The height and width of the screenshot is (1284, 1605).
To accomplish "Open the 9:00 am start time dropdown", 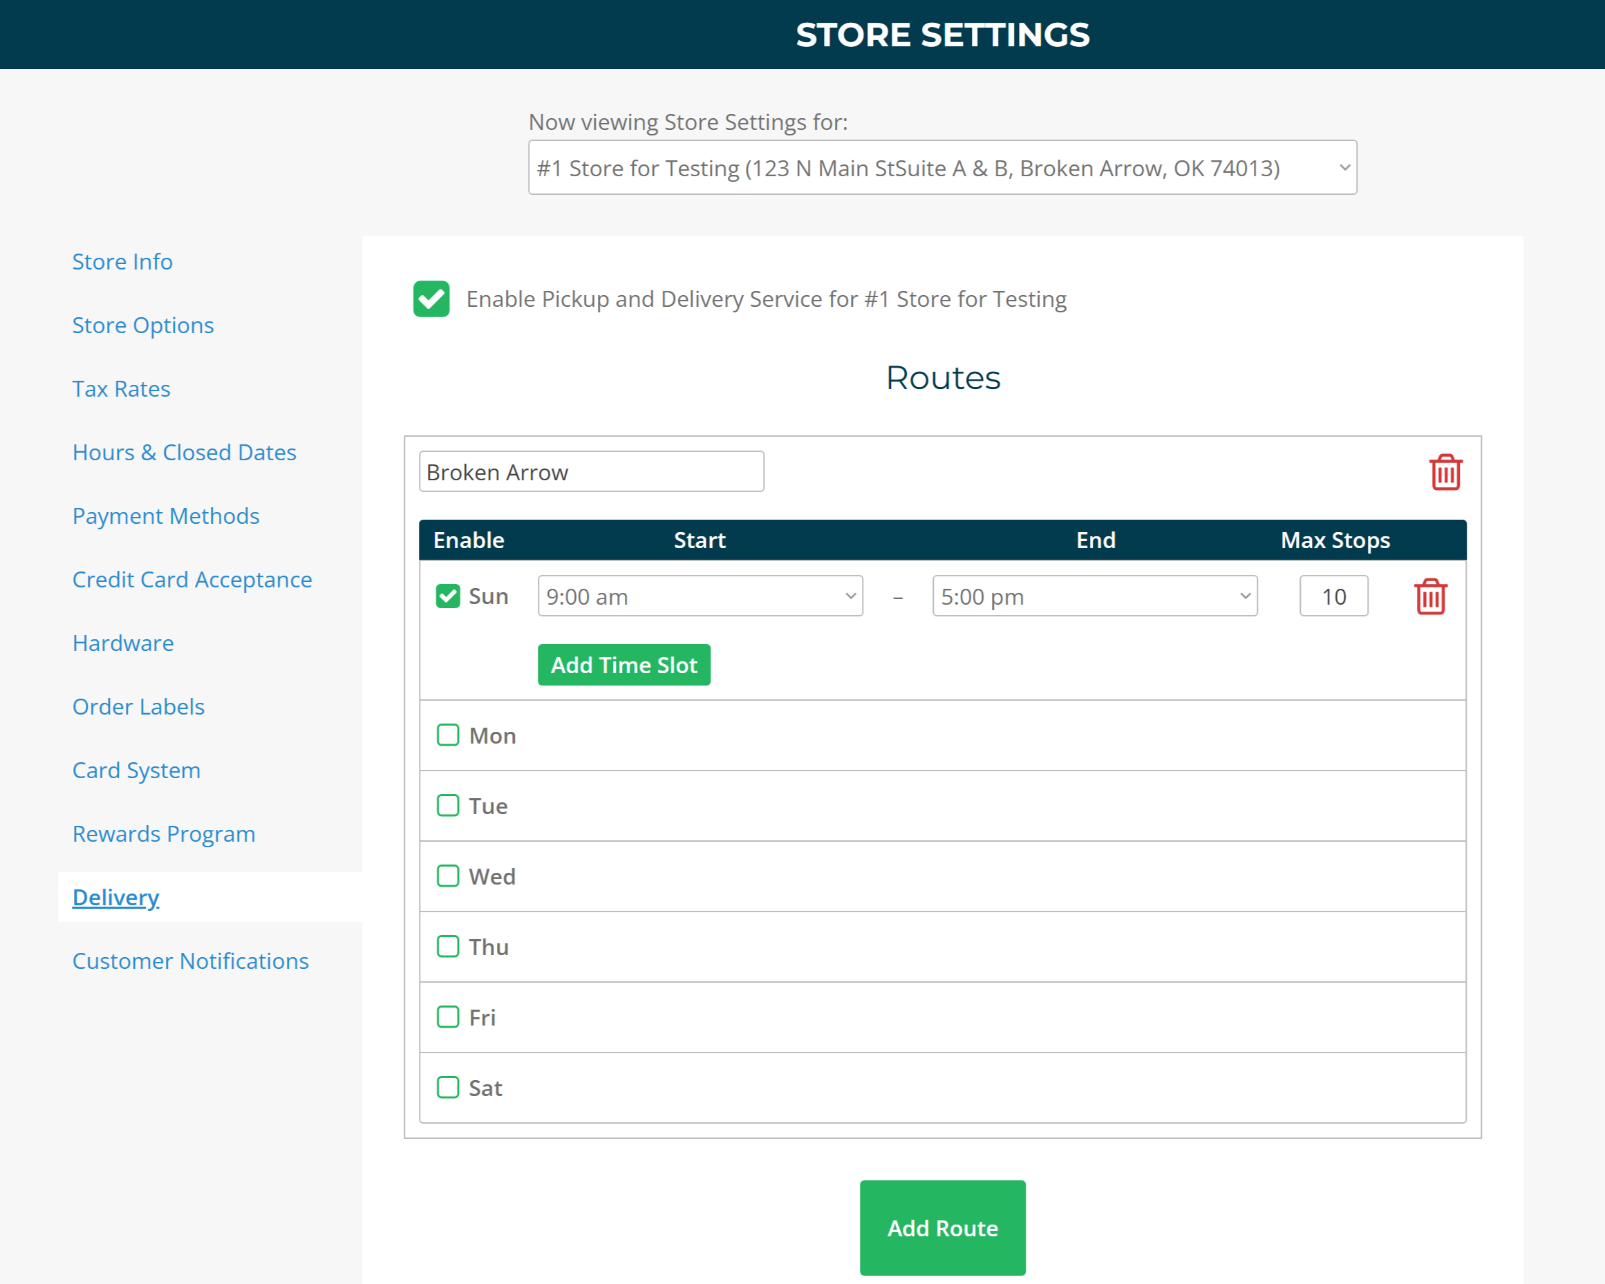I will [700, 596].
